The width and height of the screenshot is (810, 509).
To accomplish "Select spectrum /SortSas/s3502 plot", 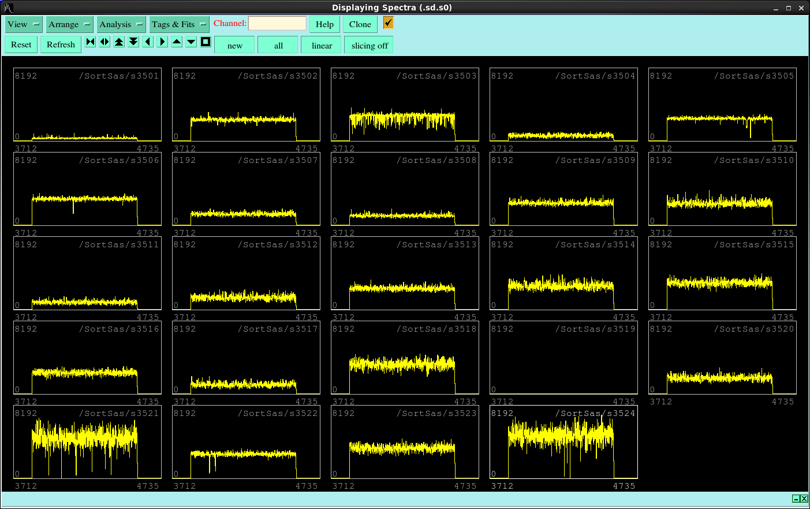I will [246, 105].
